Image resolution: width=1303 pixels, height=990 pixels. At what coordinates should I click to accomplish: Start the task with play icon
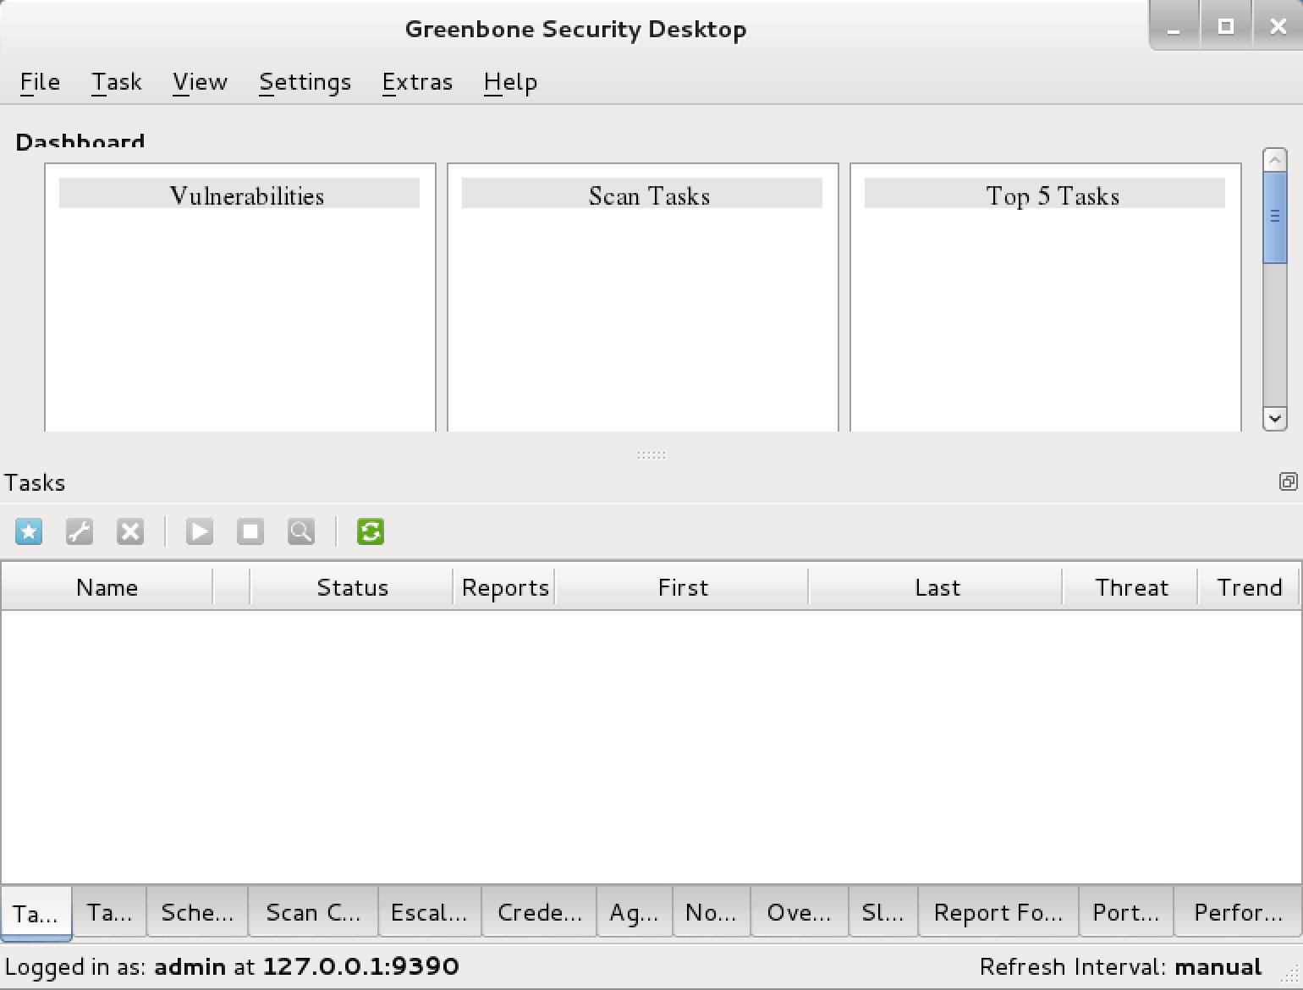[200, 532]
